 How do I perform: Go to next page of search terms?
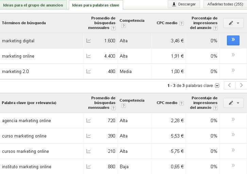click(241, 85)
